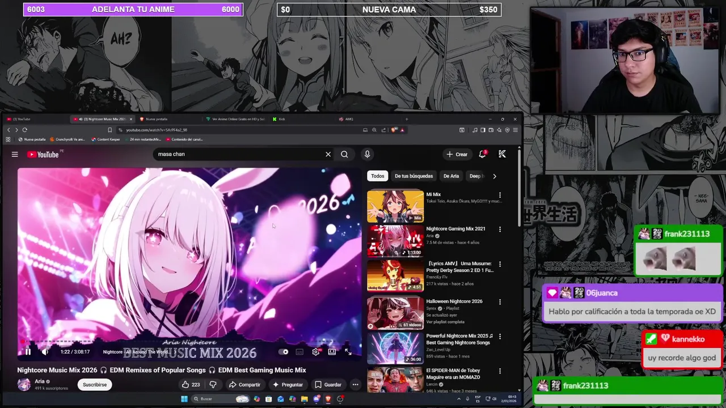Open the account avatar menu with K logo

(502, 154)
